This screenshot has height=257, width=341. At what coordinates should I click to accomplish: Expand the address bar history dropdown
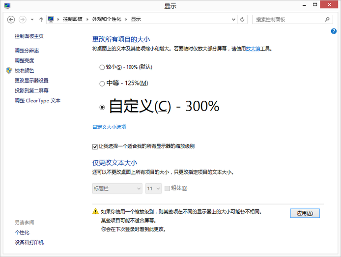click(232, 20)
